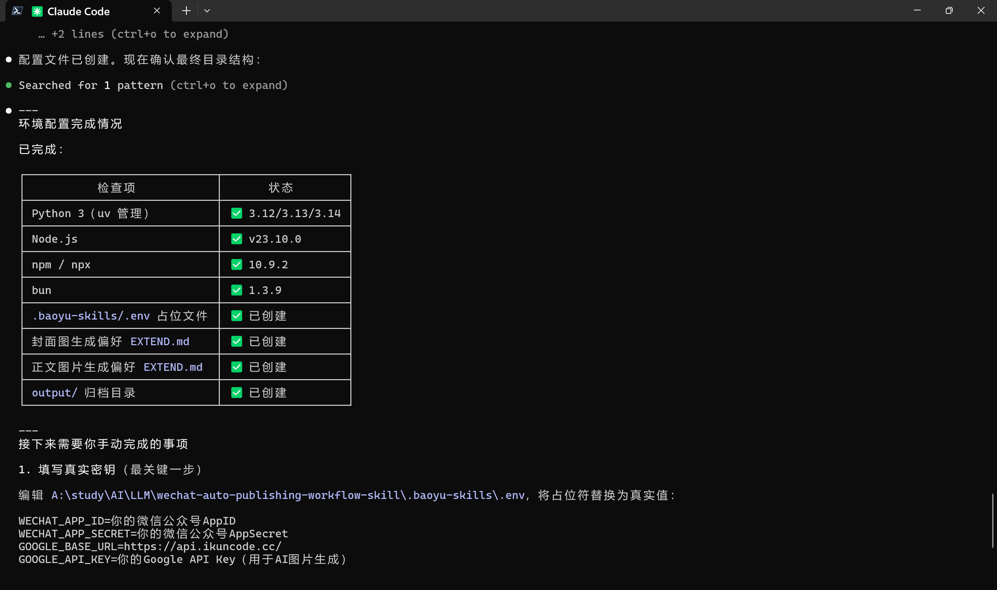Viewport: 997px width, 590px height.
Task: Click green checkmark in .baoyu-skills/.env row
Action: 237,316
